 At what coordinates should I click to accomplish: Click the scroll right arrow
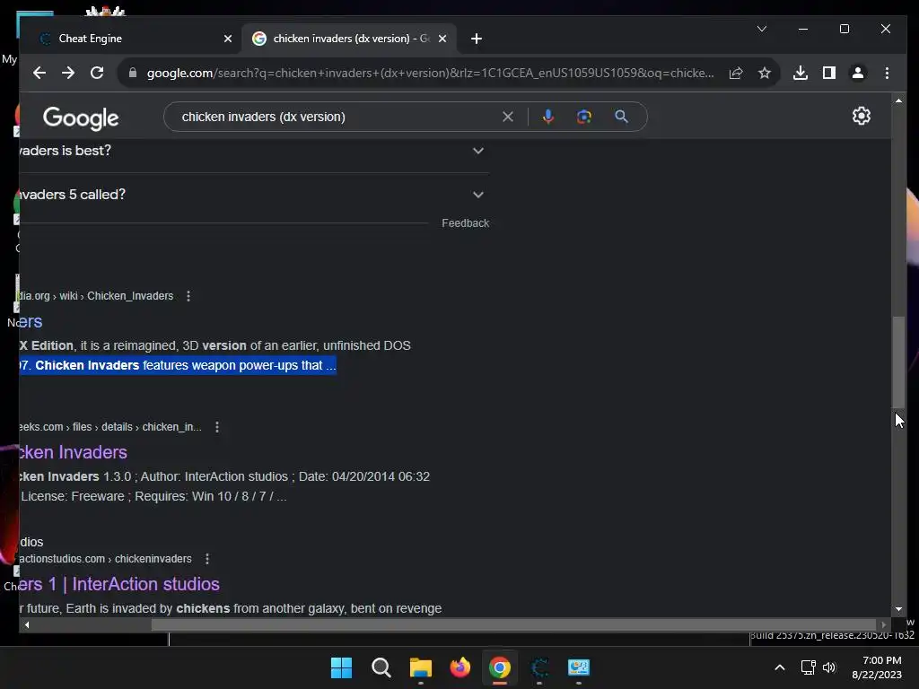pos(883,625)
